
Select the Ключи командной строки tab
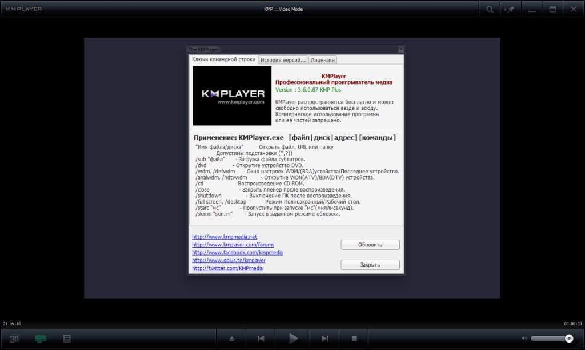tap(223, 59)
